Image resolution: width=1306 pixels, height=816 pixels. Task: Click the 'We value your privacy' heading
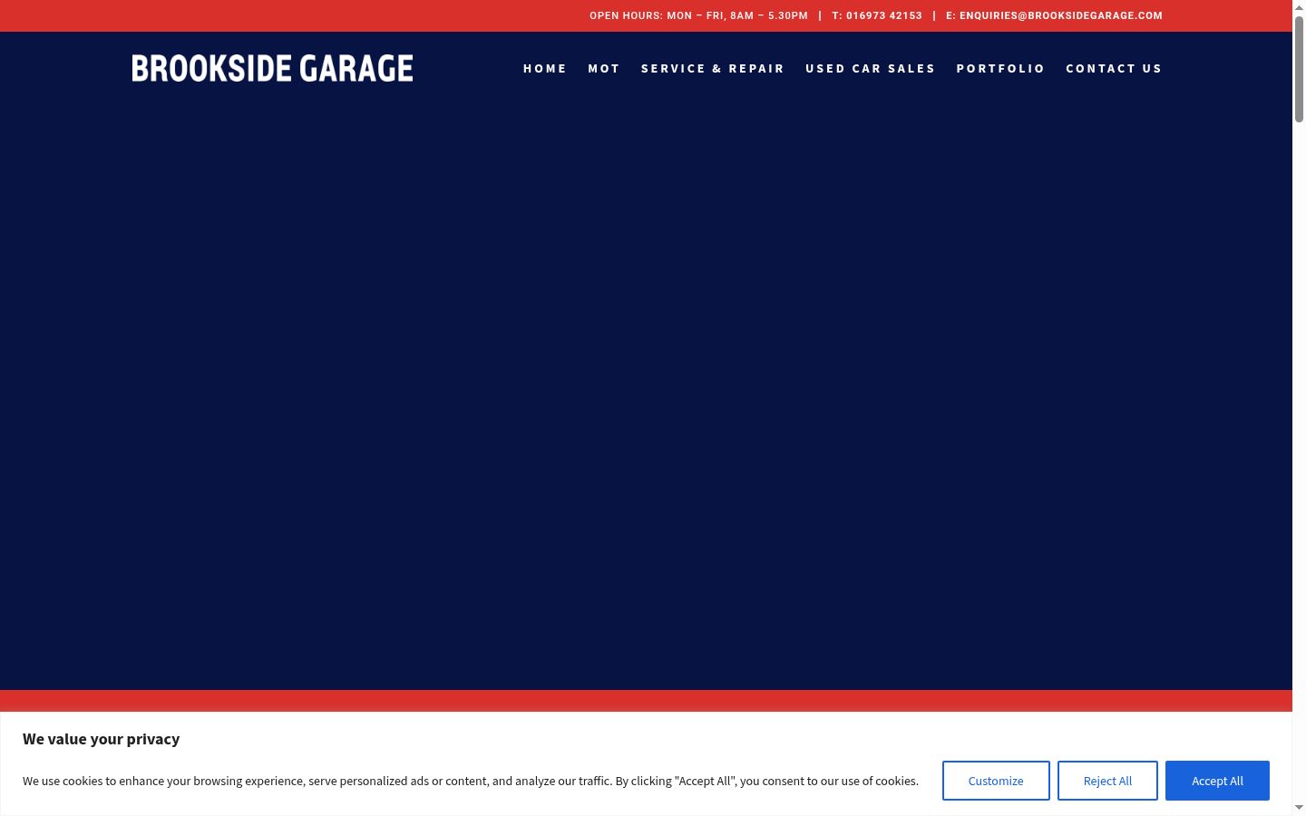(102, 739)
